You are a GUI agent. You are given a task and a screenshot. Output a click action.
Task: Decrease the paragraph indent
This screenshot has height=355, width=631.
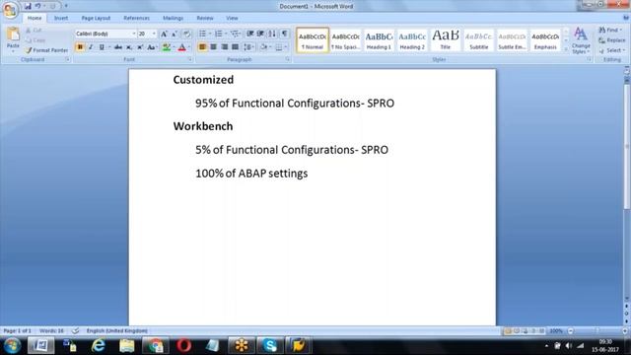pos(249,34)
